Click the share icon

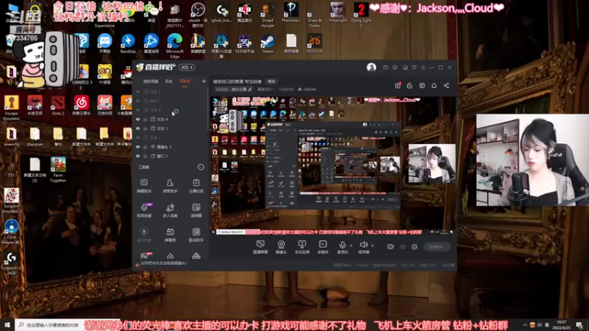tap(446, 85)
